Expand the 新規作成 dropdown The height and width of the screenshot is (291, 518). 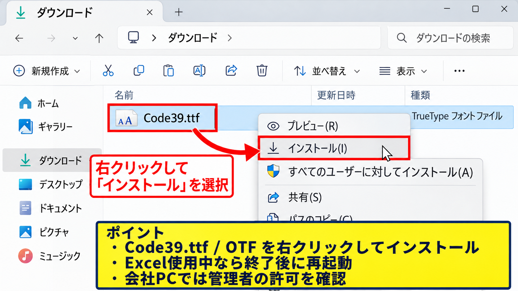pos(47,71)
